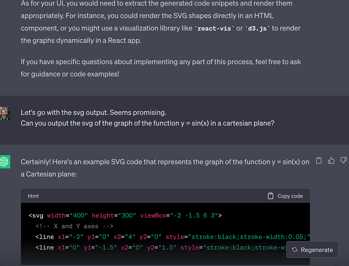
Task: Click the react-vis inline code
Action: pos(214,29)
